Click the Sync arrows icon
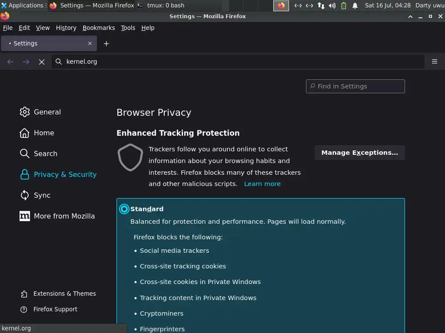 click(25, 195)
